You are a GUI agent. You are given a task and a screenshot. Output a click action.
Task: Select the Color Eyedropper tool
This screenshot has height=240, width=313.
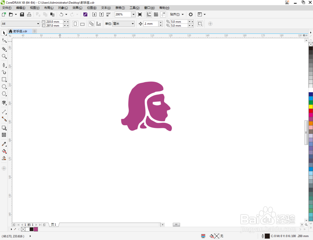click(x=4, y=144)
